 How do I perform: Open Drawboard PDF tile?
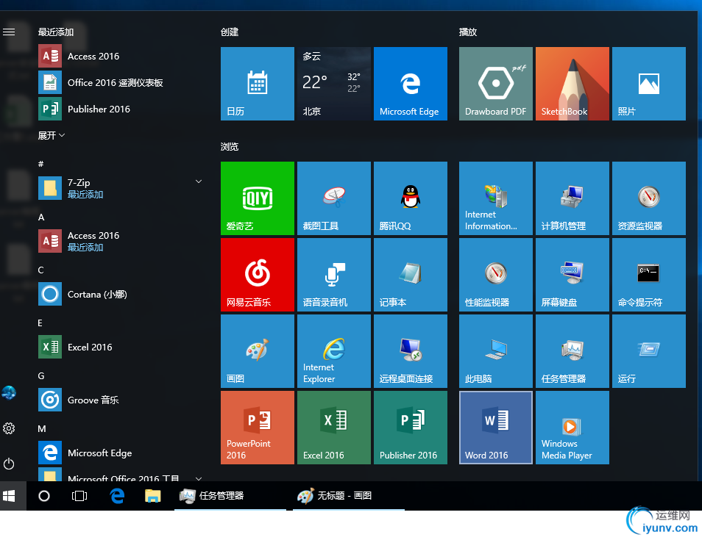pyautogui.click(x=495, y=84)
